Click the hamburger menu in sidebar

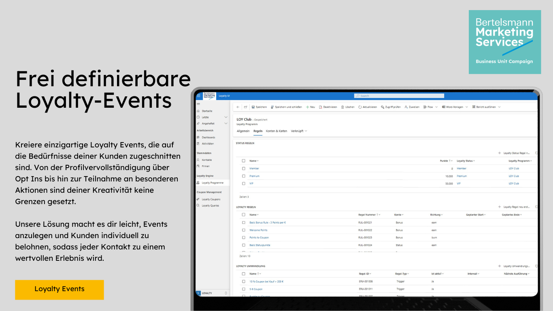pos(198,104)
